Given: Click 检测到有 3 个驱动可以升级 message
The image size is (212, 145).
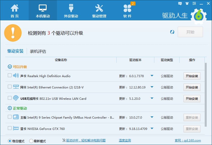Looking at the screenshot, I should [55, 33].
